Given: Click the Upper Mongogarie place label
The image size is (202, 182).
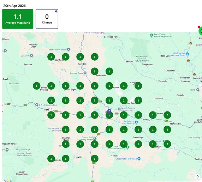Looking at the screenshot, I should click(x=22, y=173).
